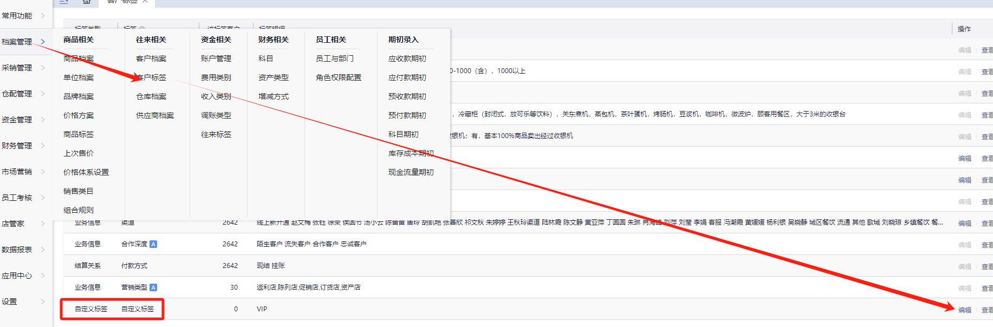
Task: Select 增减方式 under 财务相关
Action: click(274, 96)
